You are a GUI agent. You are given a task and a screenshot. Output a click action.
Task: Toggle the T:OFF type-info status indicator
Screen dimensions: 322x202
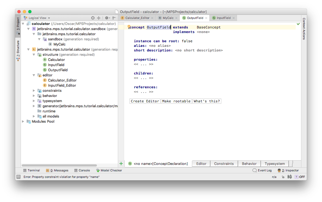[x=299, y=177]
